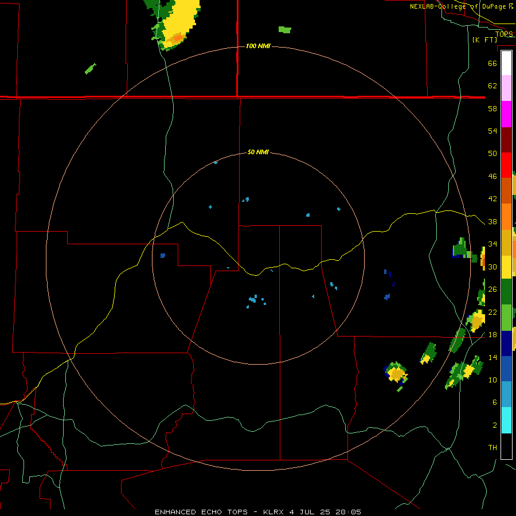Click the '54' legend value
This screenshot has height=516, width=516.
point(492,131)
